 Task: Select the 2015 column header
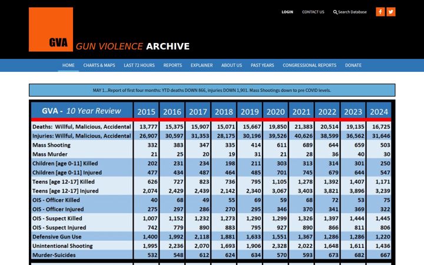click(146, 112)
